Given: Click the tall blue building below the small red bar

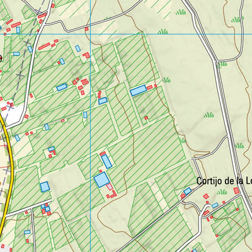Looking at the screenshot, I should [106, 162].
